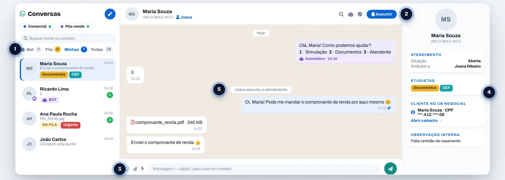
Task: Send message with green paper-plane button
Action: 390,169
